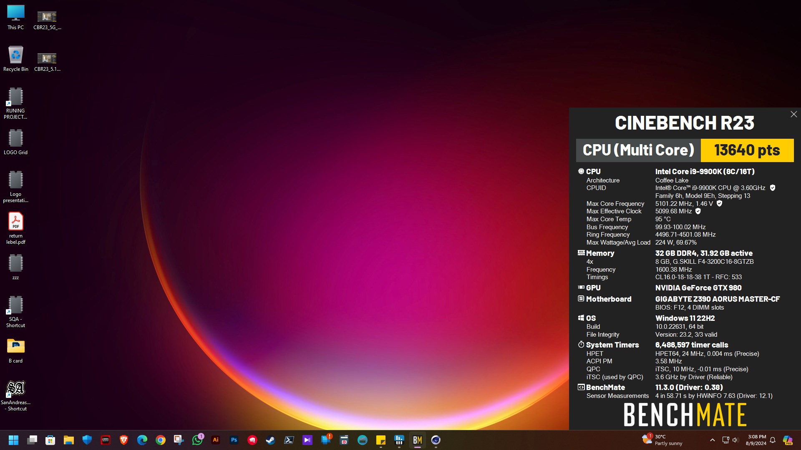Open Snipping Tool from the taskbar

[x=179, y=440]
